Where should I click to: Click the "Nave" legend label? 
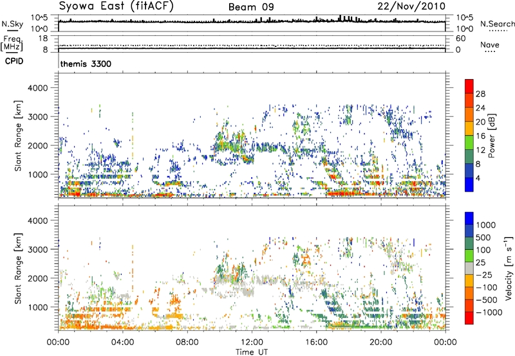pyautogui.click(x=490, y=44)
